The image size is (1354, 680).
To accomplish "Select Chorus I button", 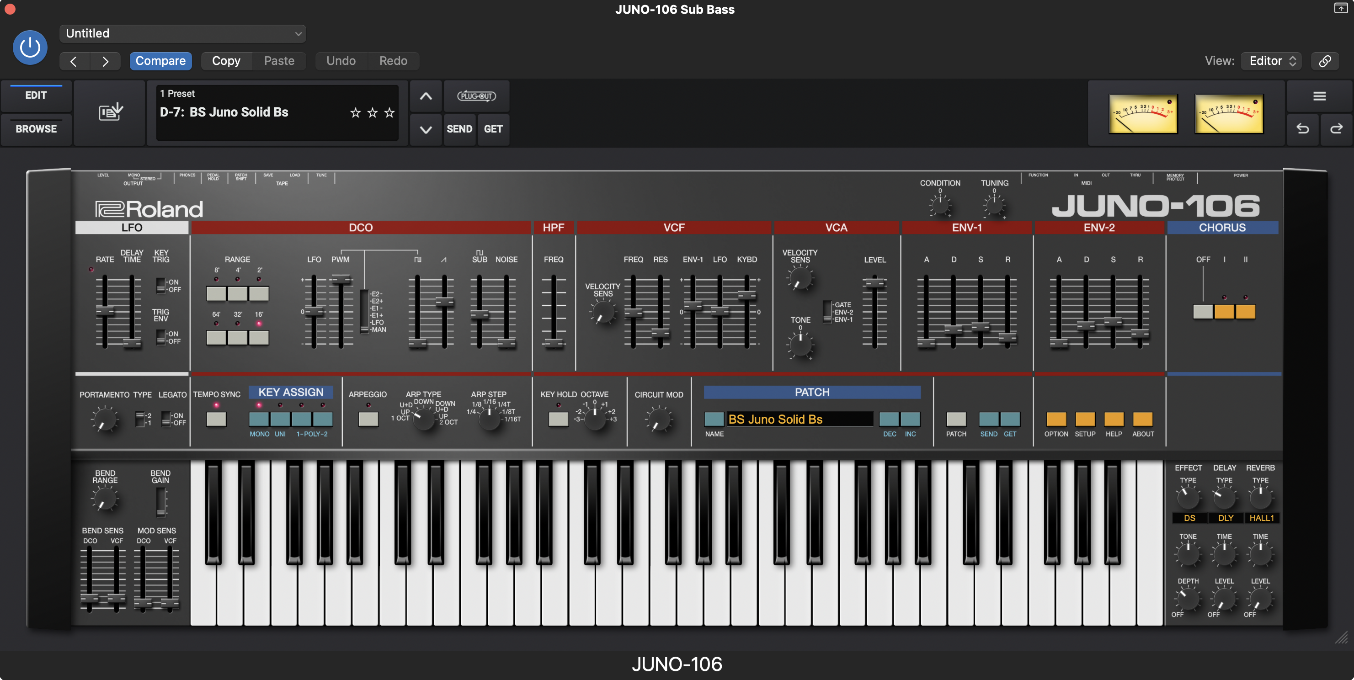I will click(1224, 312).
